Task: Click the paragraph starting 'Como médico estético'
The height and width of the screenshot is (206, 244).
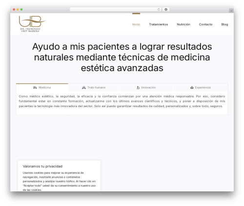Action: [x=122, y=101]
